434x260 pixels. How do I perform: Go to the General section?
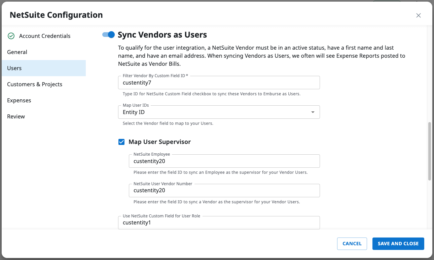coord(44,52)
